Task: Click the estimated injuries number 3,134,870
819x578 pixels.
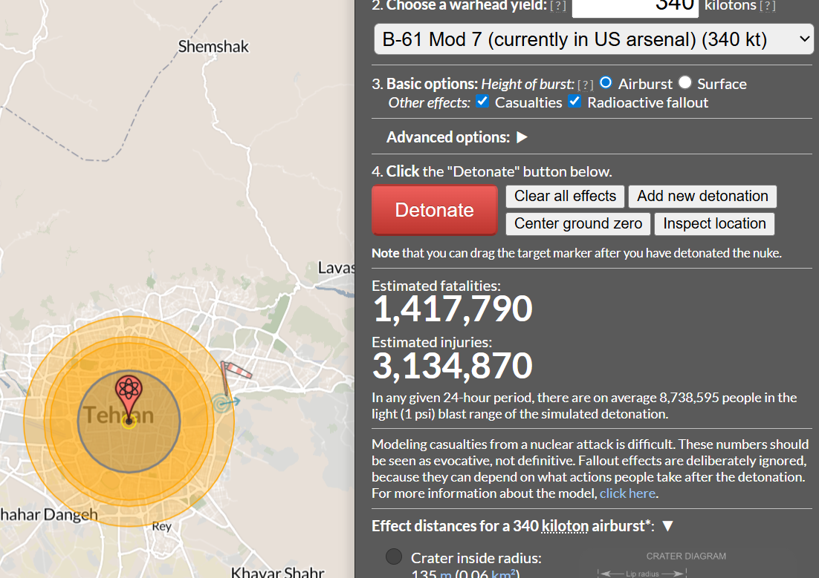Action: tap(453, 366)
